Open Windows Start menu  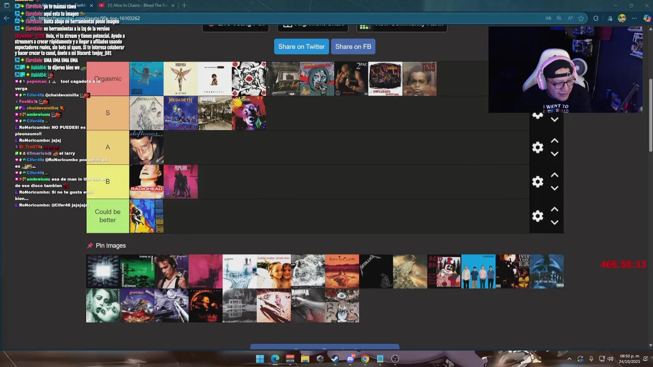tap(260, 359)
